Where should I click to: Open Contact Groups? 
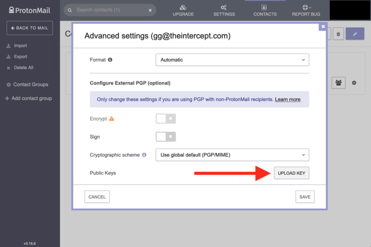(x=27, y=85)
